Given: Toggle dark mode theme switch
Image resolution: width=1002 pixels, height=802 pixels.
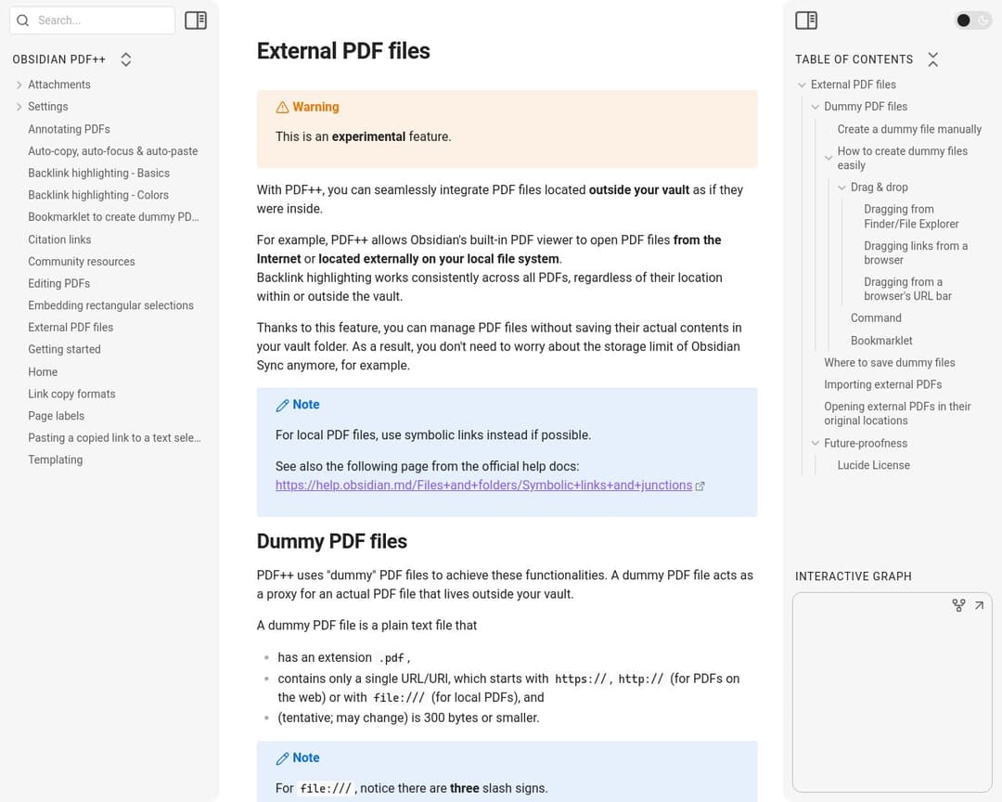Looking at the screenshot, I should 972,20.
